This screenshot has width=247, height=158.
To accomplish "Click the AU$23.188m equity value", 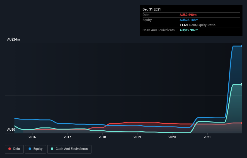I will pyautogui.click(x=189, y=20).
